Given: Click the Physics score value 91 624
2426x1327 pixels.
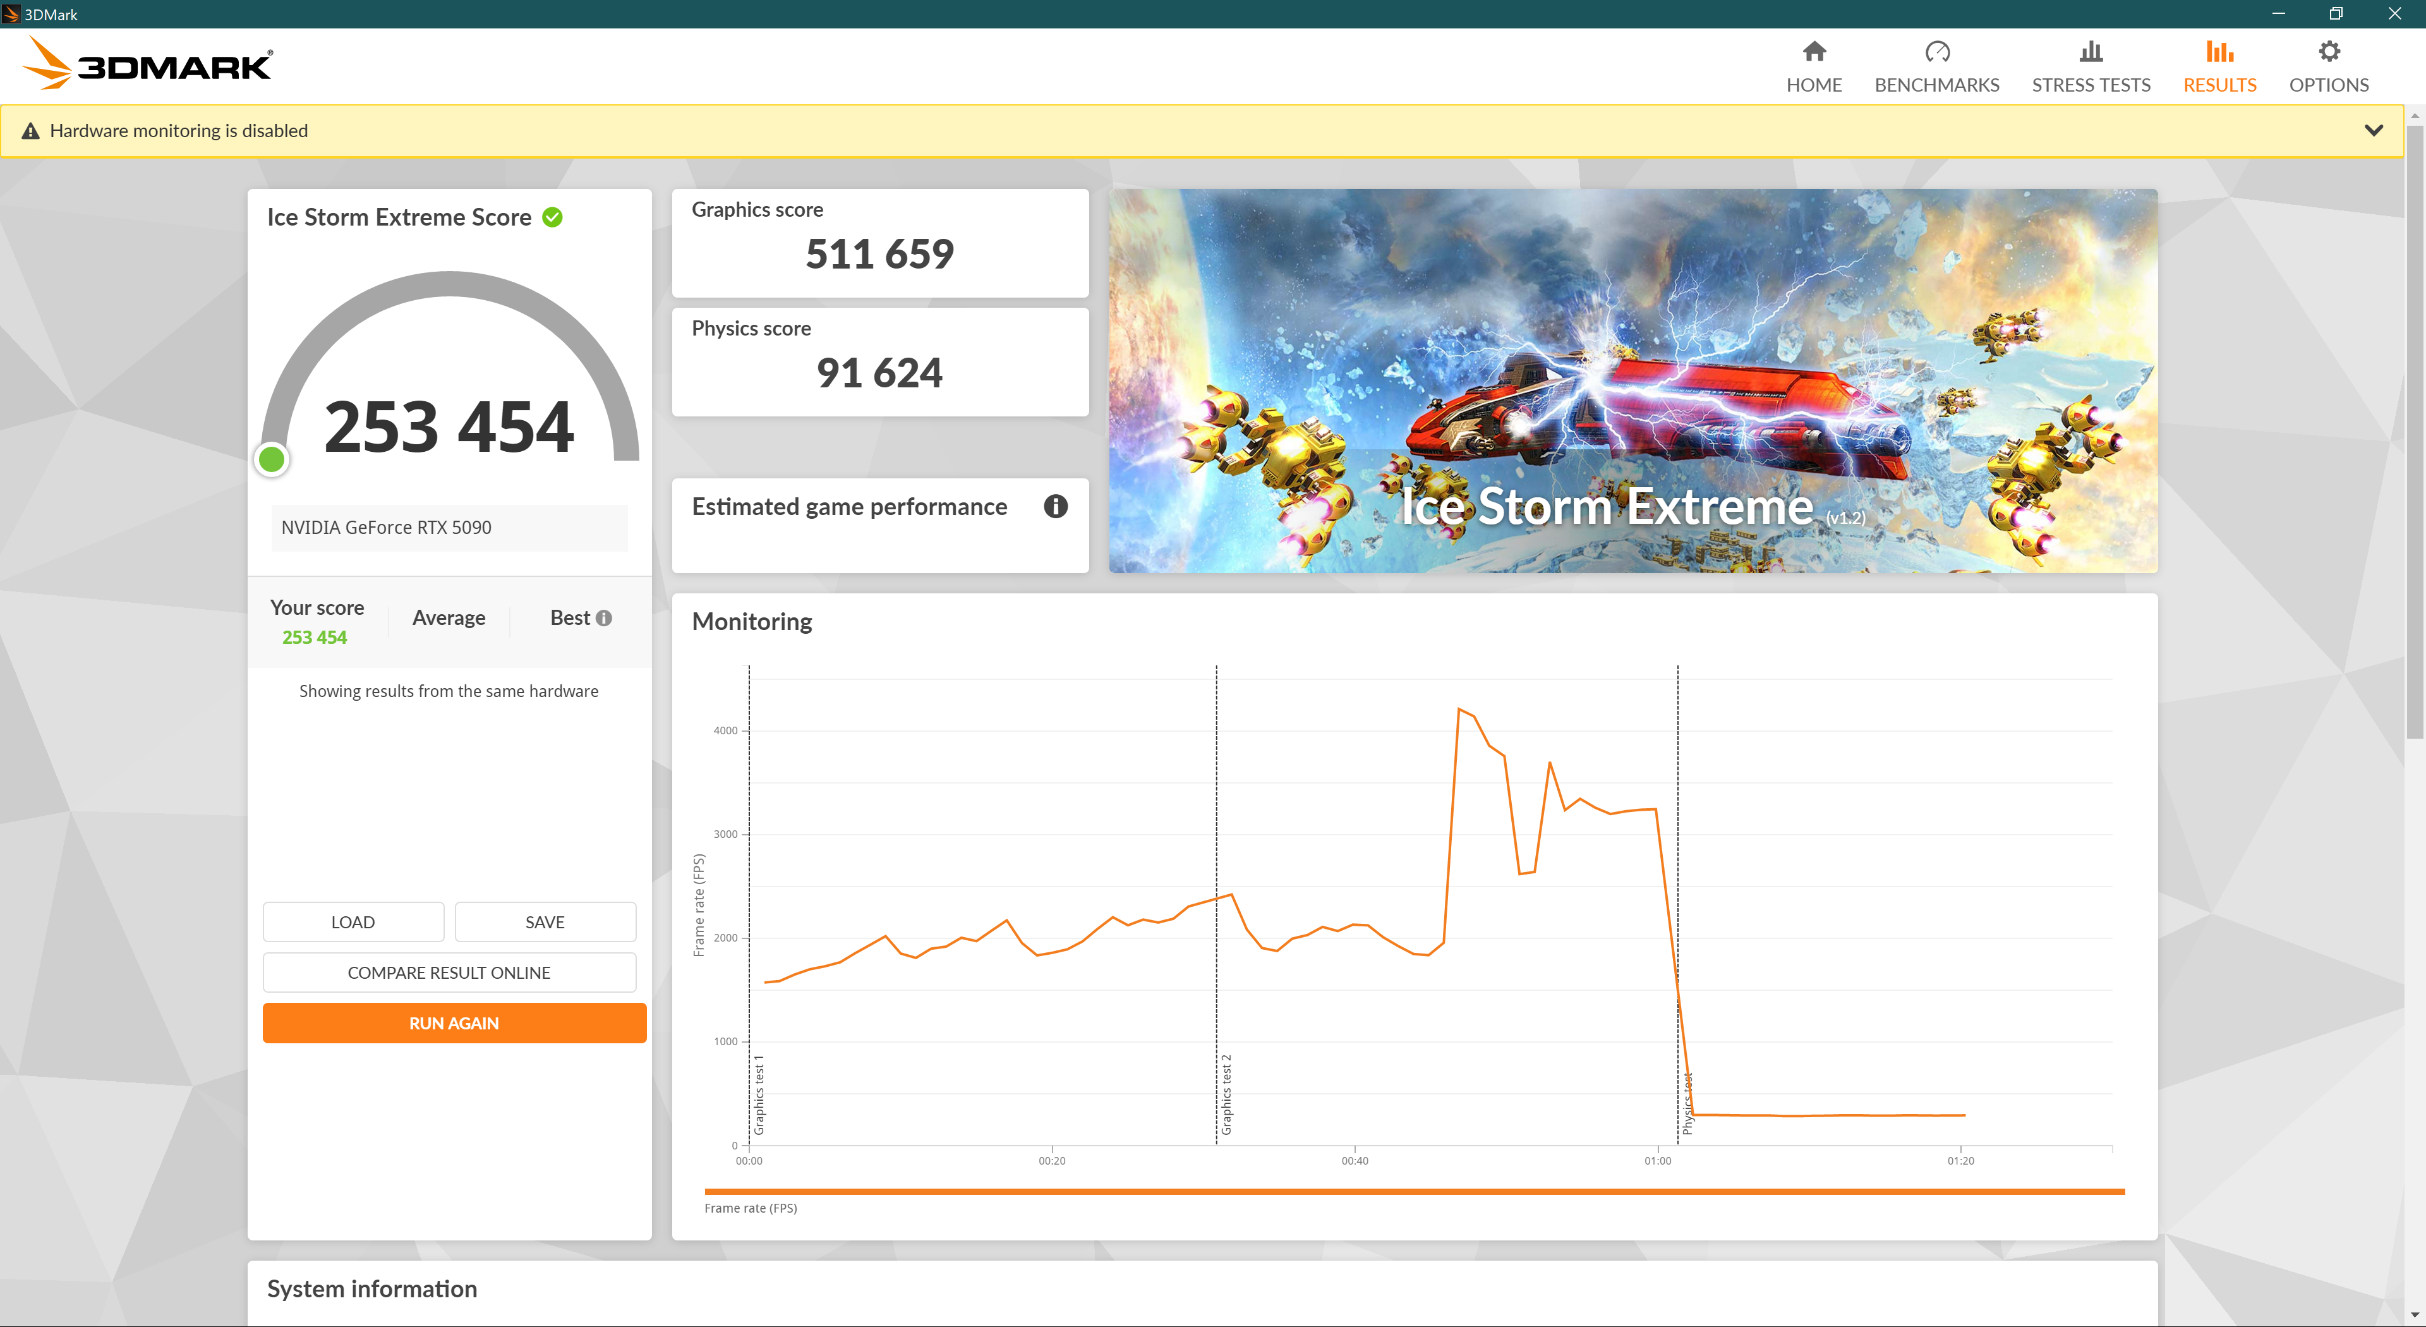Looking at the screenshot, I should click(879, 373).
